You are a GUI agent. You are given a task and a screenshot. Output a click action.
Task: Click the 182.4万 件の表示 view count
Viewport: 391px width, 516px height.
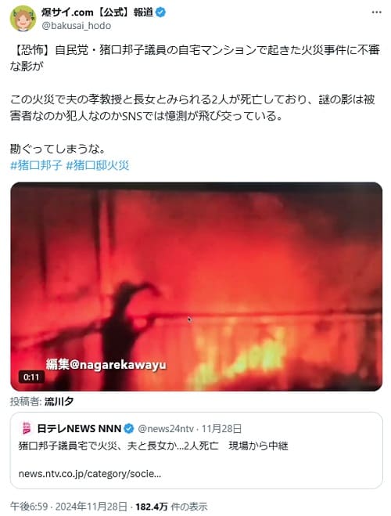coord(171,507)
